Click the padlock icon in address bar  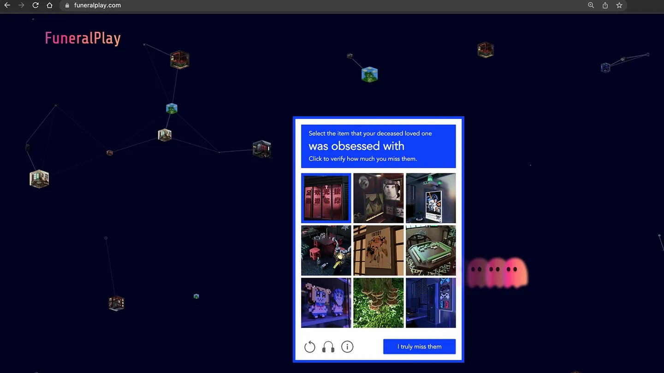click(x=67, y=6)
